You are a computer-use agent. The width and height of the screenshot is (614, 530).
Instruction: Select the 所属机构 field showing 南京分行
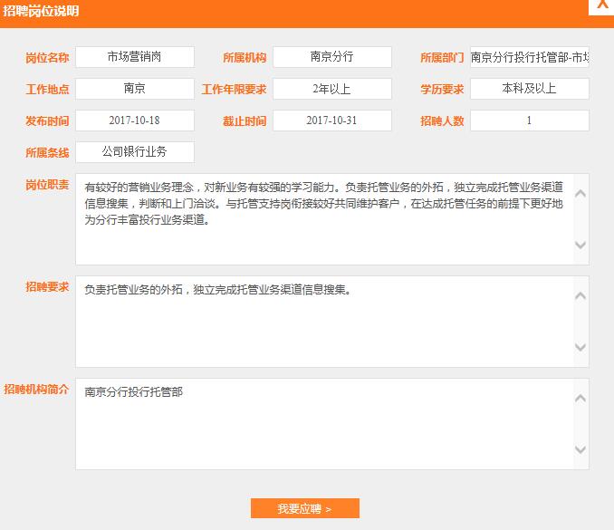(332, 57)
